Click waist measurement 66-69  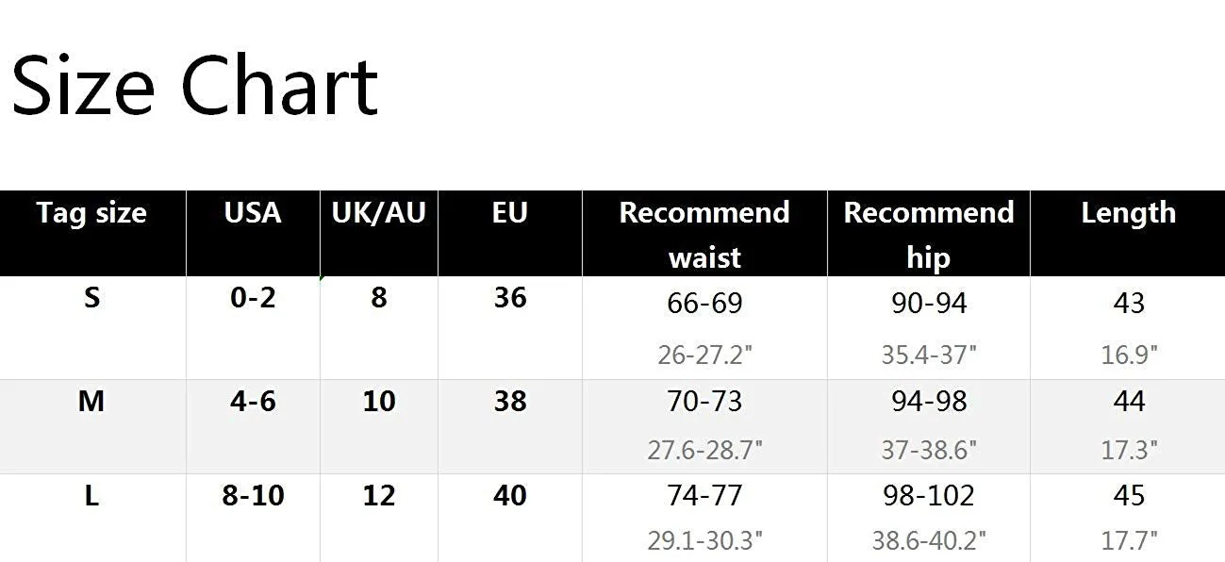coord(704,304)
